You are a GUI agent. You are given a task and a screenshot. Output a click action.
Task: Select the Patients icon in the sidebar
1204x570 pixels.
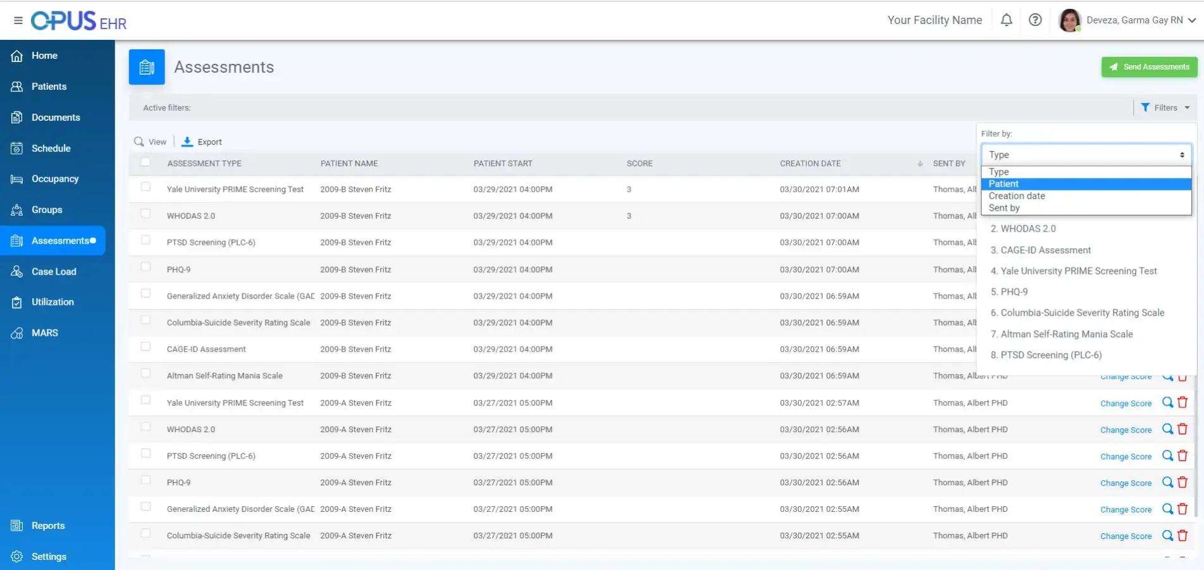point(17,87)
